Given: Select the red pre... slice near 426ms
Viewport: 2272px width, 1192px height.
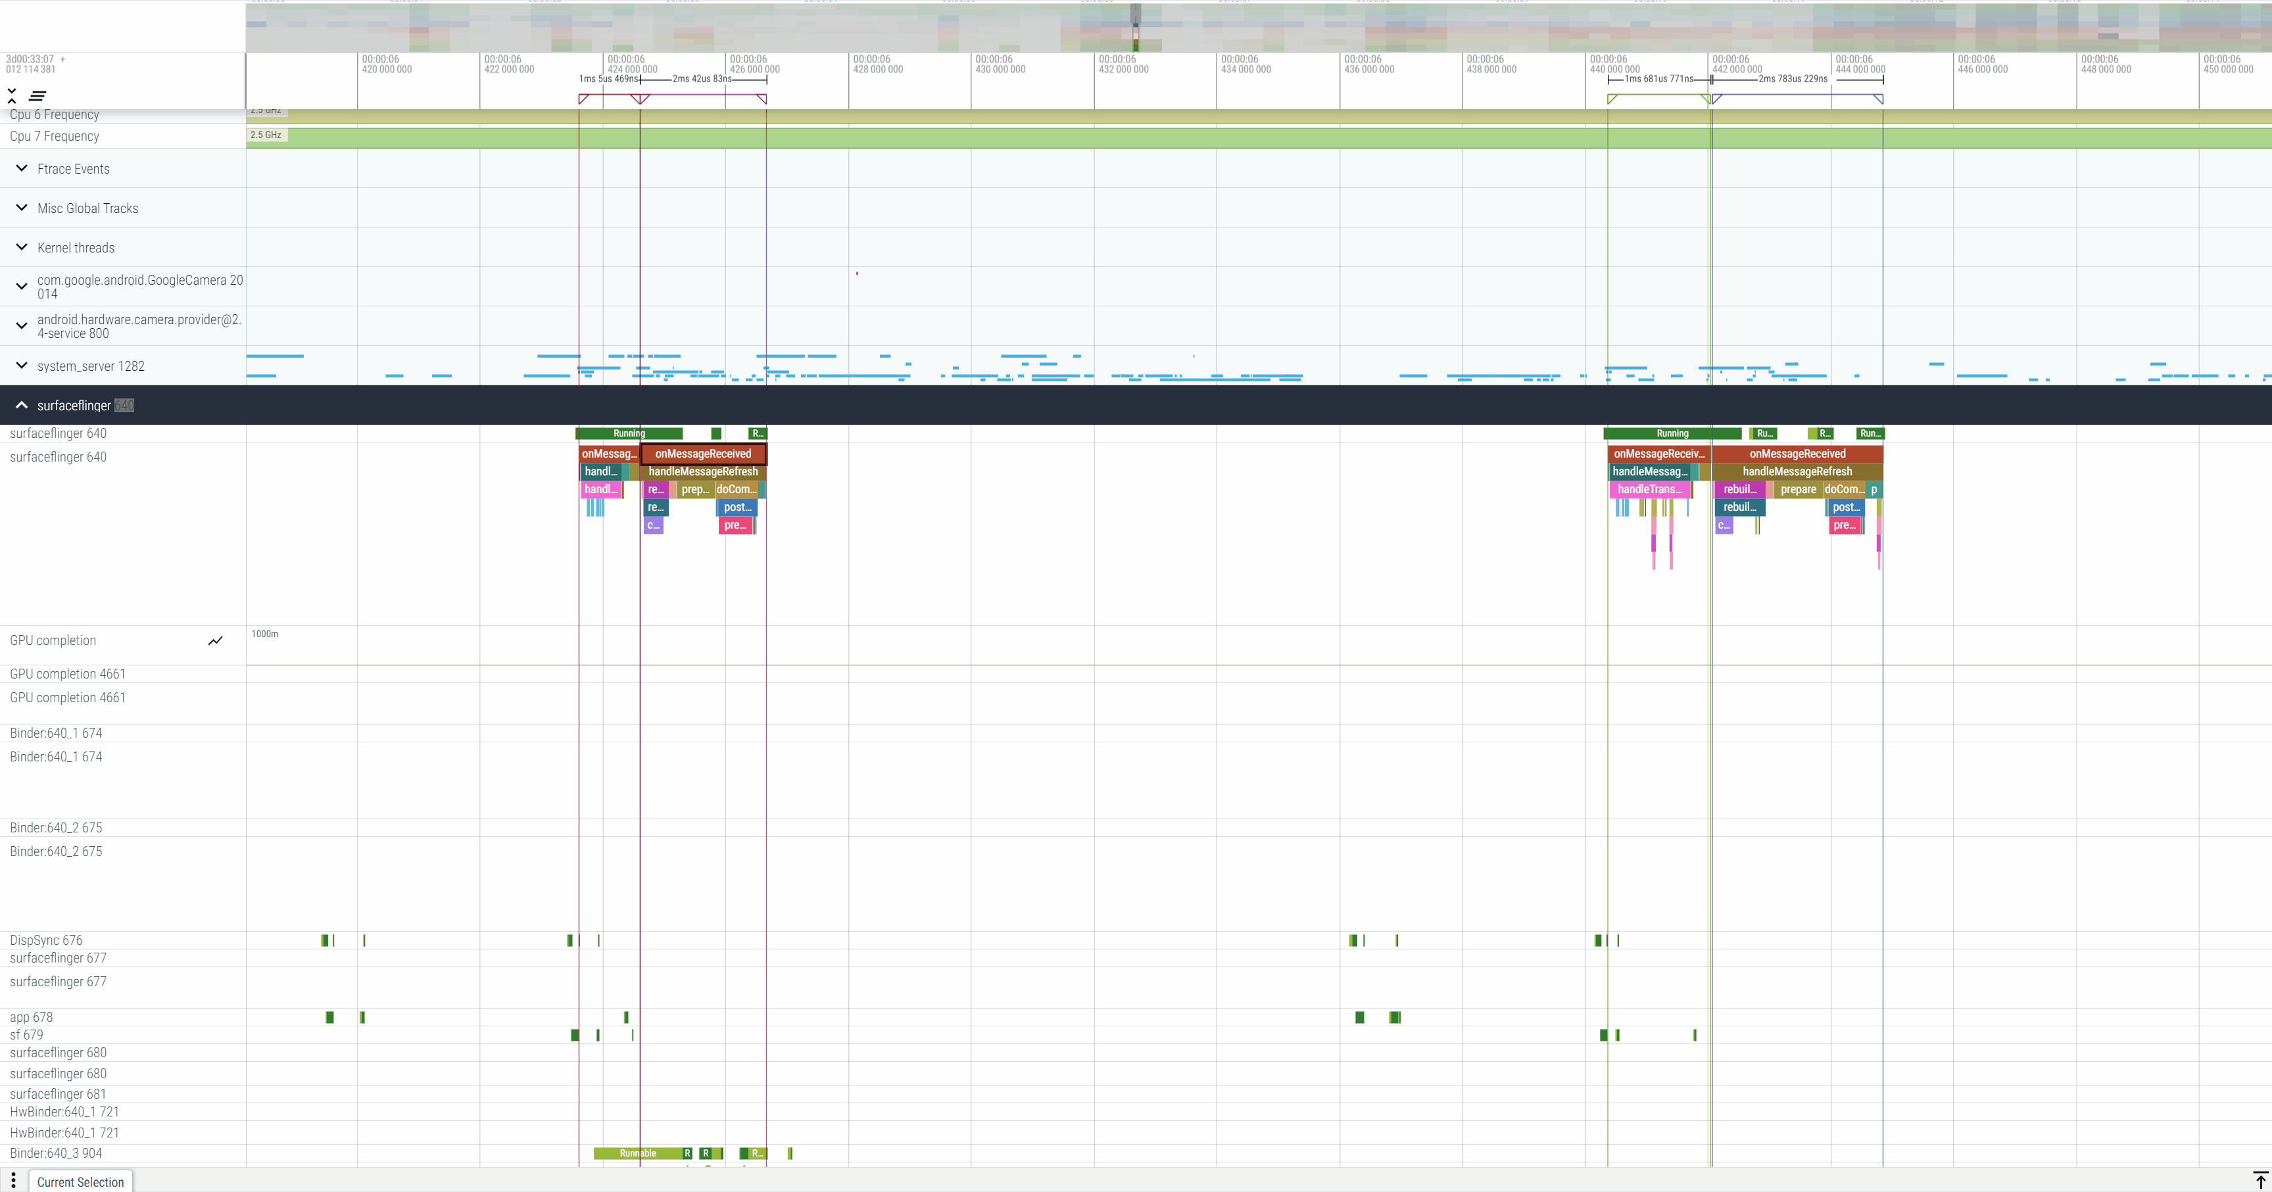Looking at the screenshot, I should (736, 525).
